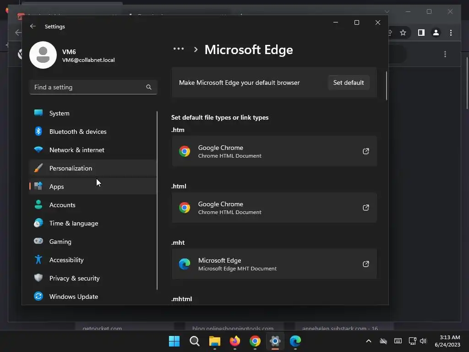Click the search magnifier in Find a setting
This screenshot has width=469, height=352.
[x=149, y=87]
